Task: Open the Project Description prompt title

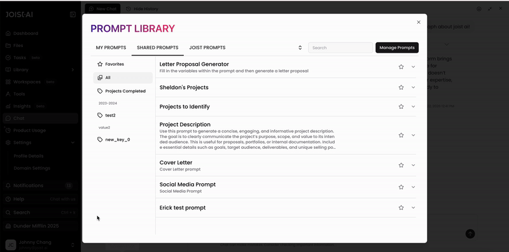Action: pos(185,124)
